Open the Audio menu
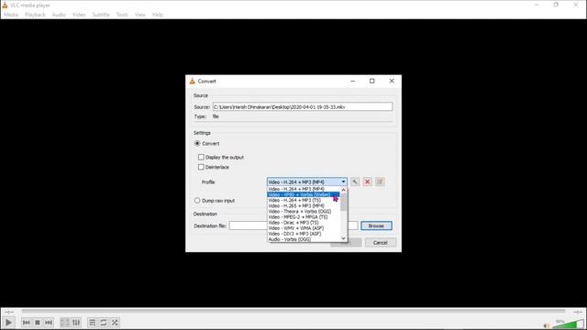 (x=59, y=15)
